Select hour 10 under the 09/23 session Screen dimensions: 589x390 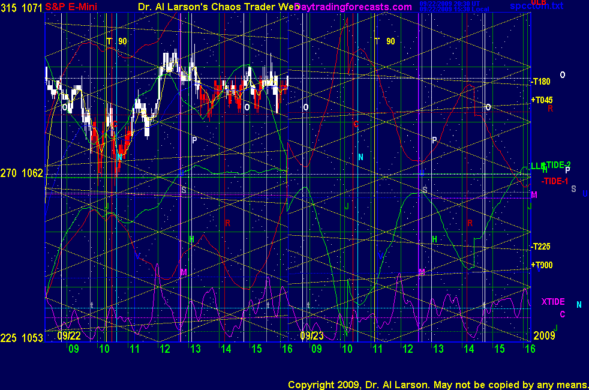(347, 349)
